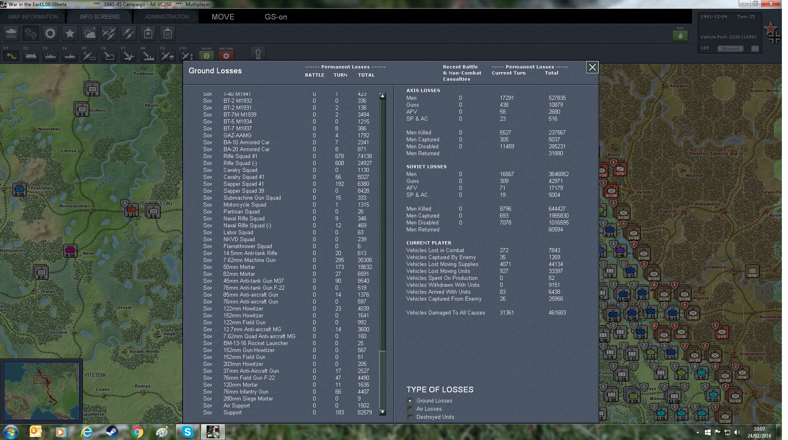Select the 280mm Siege Mortar row

pos(288,398)
